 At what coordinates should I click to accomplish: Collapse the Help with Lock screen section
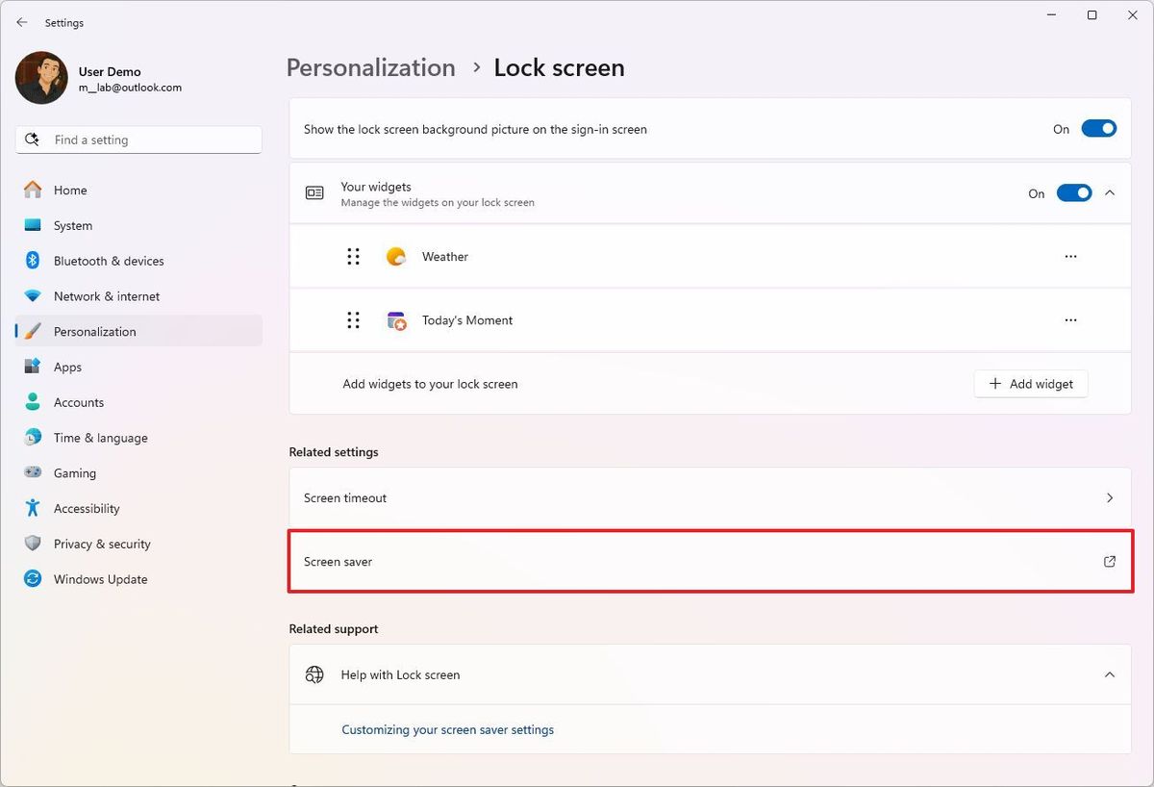click(x=1109, y=674)
